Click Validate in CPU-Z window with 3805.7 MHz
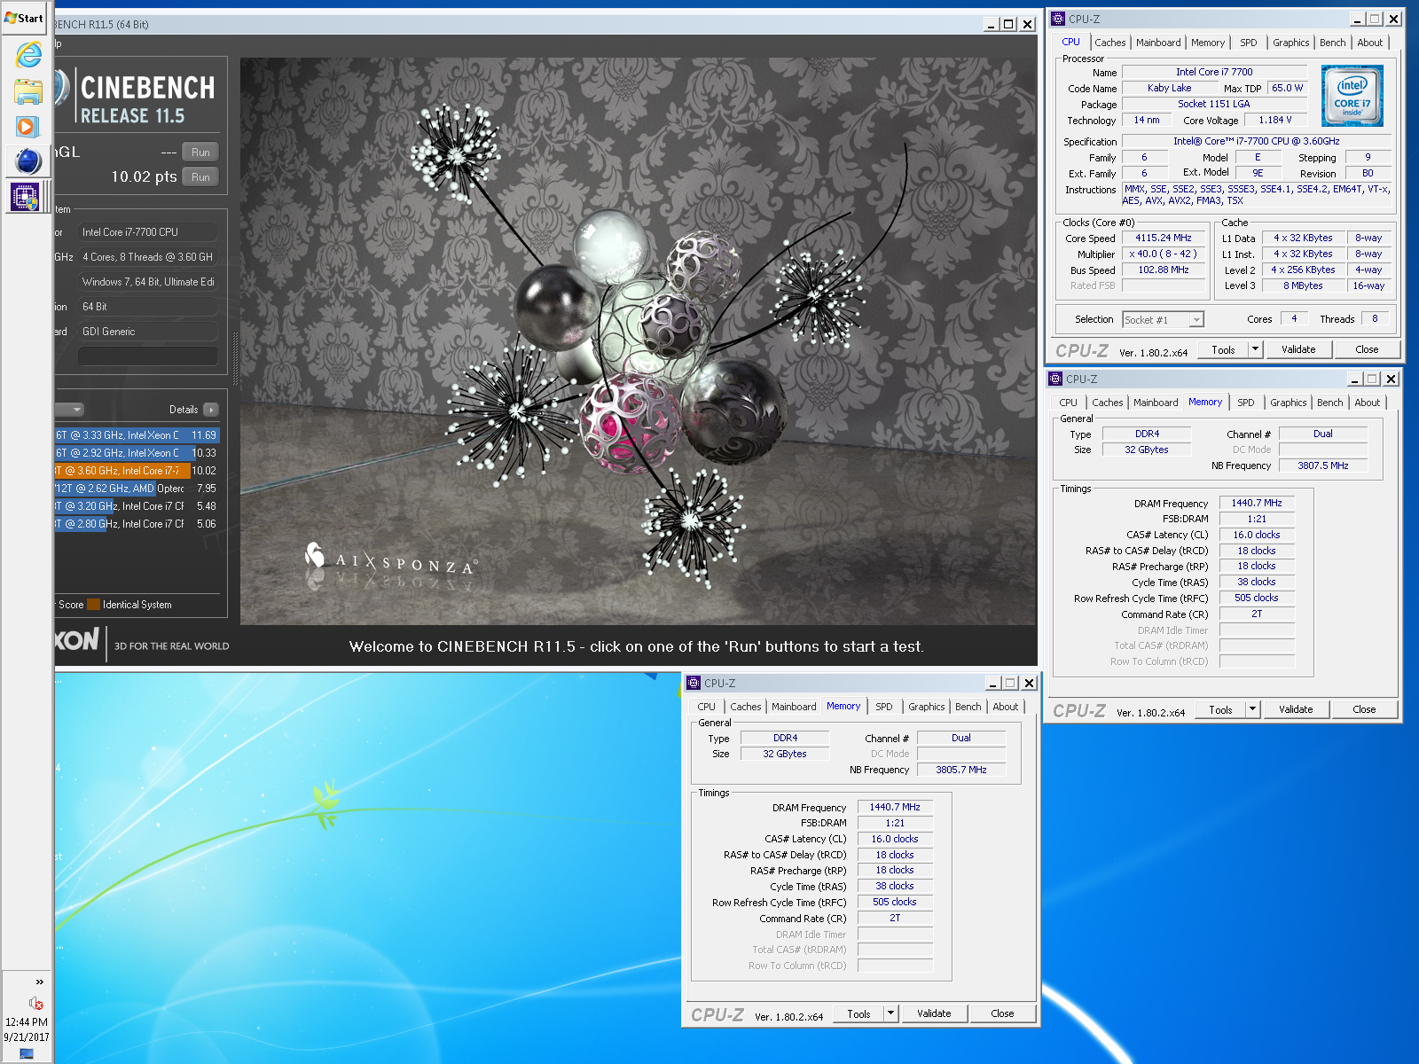This screenshot has width=1419, height=1064. pos(934,1013)
